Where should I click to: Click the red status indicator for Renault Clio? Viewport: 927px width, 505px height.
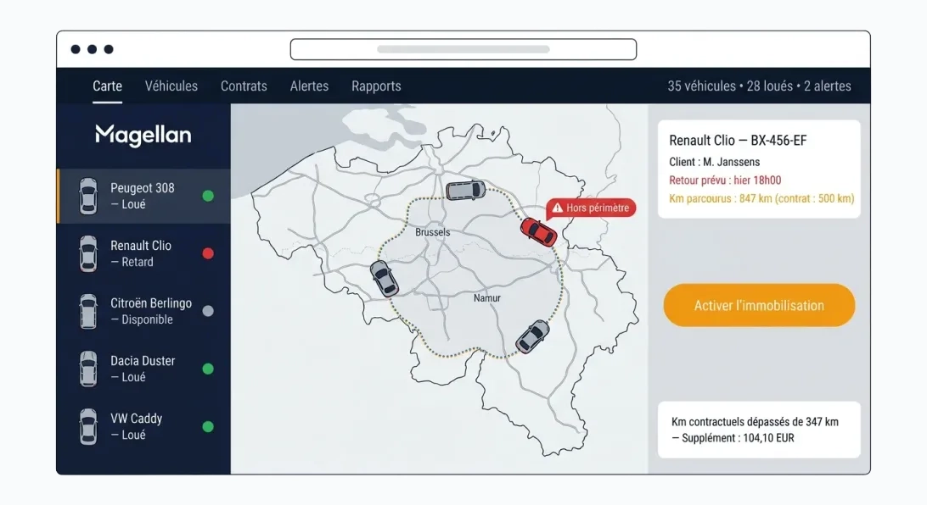208,253
